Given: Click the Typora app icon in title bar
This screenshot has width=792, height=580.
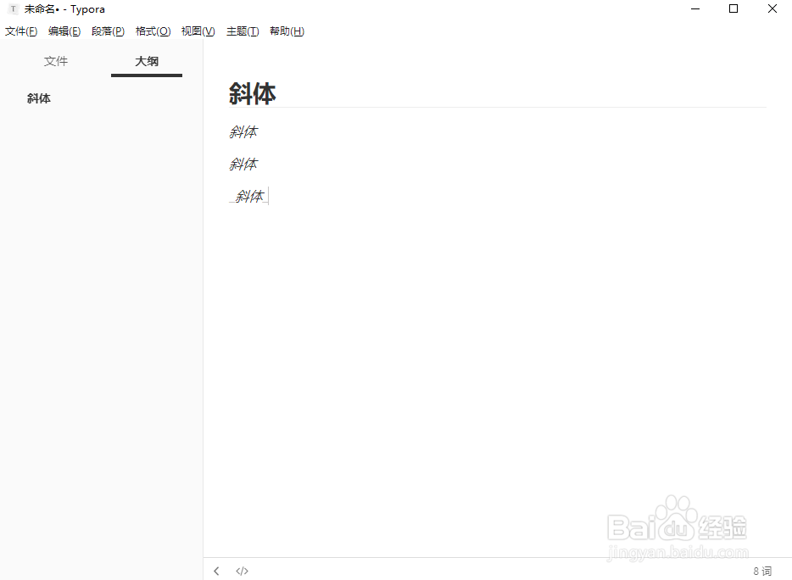Looking at the screenshot, I should (x=13, y=9).
